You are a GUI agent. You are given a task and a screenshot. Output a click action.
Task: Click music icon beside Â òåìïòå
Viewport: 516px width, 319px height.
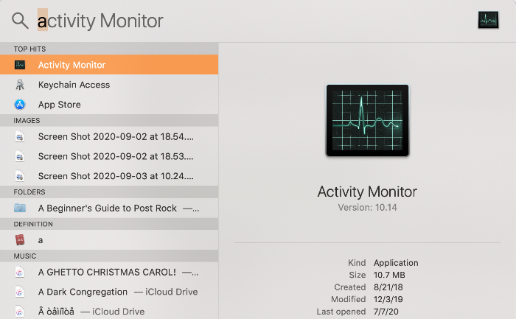20,312
